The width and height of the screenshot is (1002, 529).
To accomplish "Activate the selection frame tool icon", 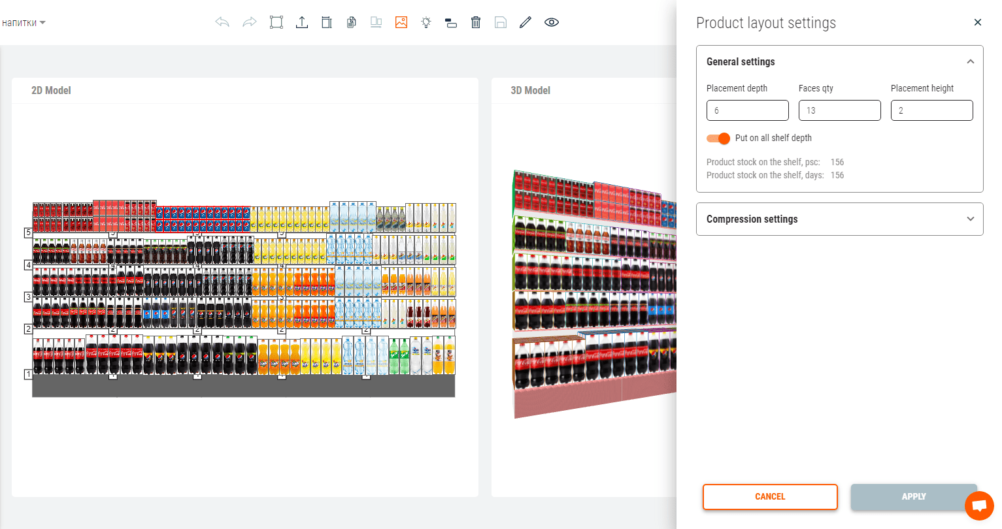I will click(276, 22).
